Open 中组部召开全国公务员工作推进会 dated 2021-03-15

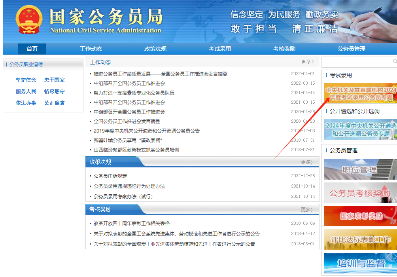[x=129, y=102]
